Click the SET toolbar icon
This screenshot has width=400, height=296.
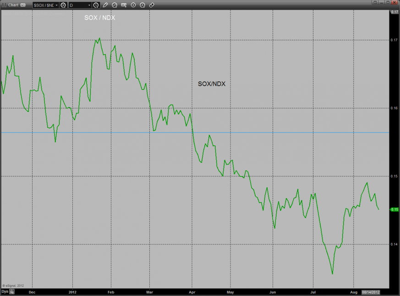coord(124,5)
